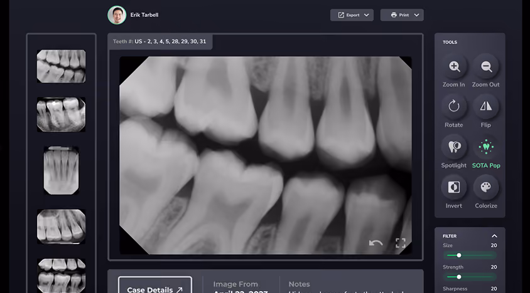
Task: Select the narrow vertical incisor thumbnail
Action: [61, 170]
